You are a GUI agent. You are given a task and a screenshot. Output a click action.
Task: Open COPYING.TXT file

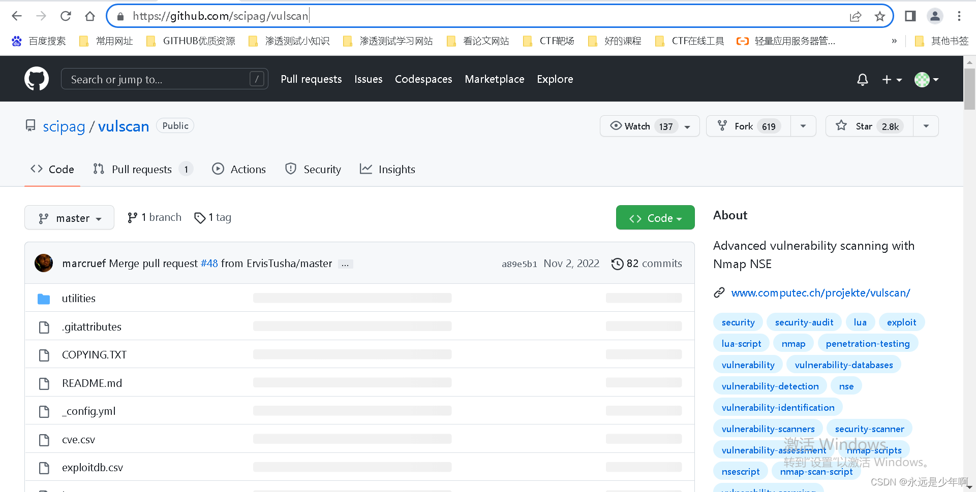94,355
